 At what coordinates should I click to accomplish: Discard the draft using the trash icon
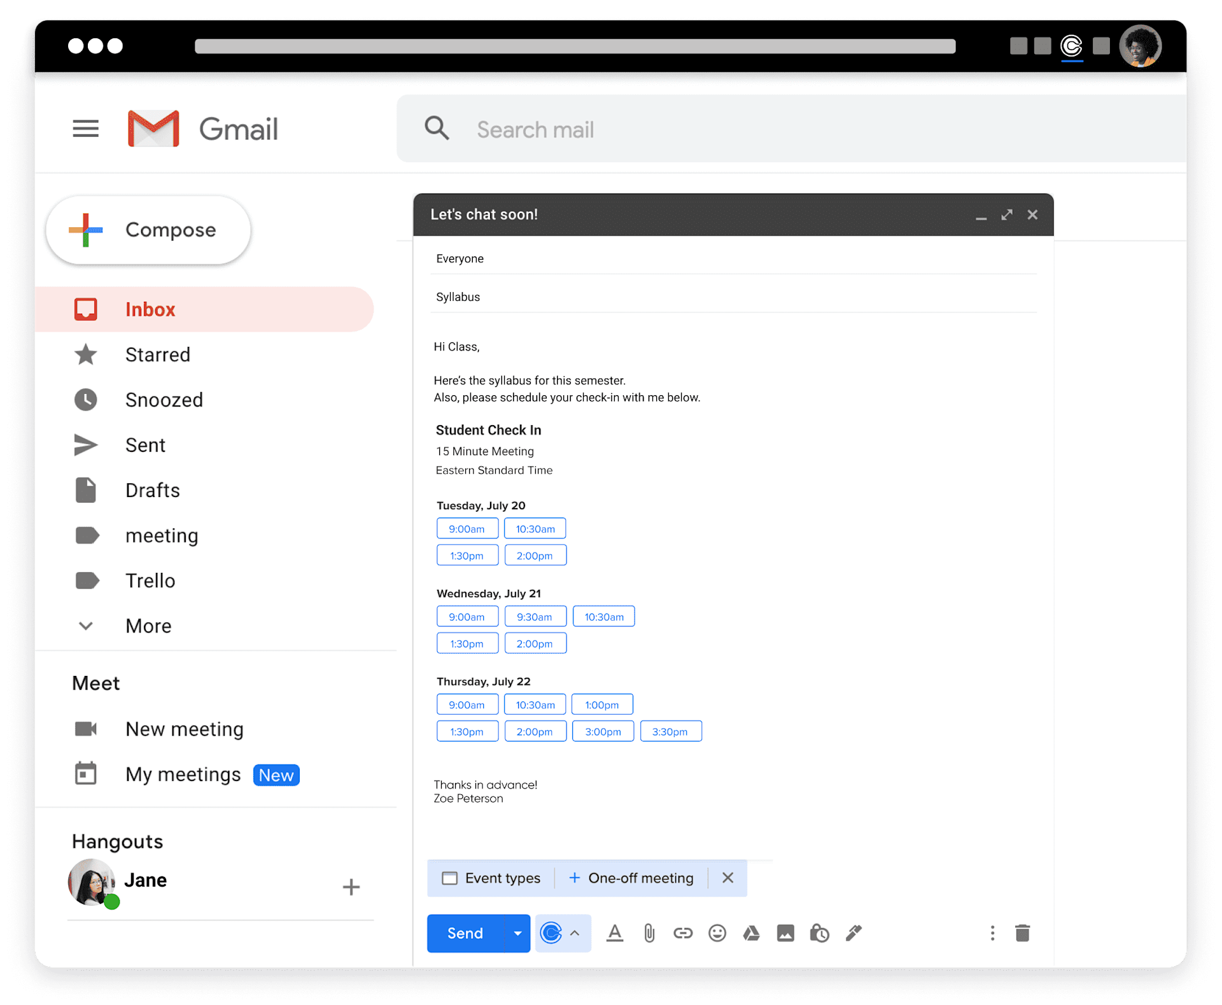(x=1023, y=933)
